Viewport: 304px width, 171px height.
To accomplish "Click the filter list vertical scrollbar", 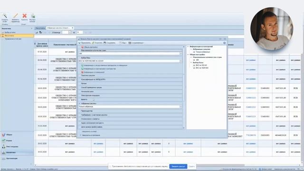I will point(184,87).
